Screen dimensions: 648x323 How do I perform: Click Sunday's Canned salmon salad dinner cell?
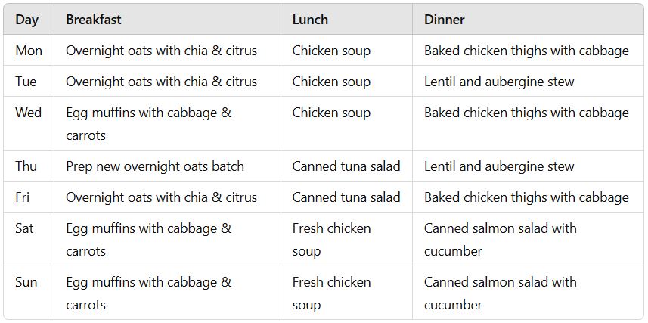tap(500, 293)
